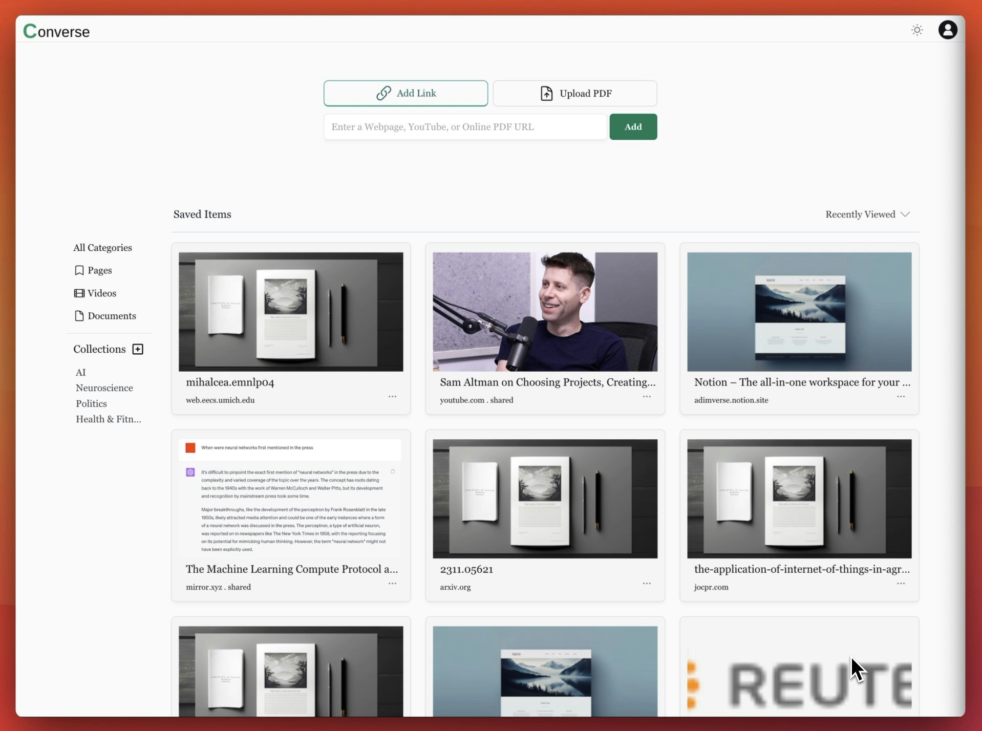Click the document icon next to Documents
This screenshot has height=731, width=982.
point(79,316)
